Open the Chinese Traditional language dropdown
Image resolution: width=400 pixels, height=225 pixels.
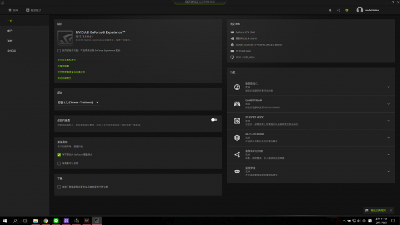(78, 103)
